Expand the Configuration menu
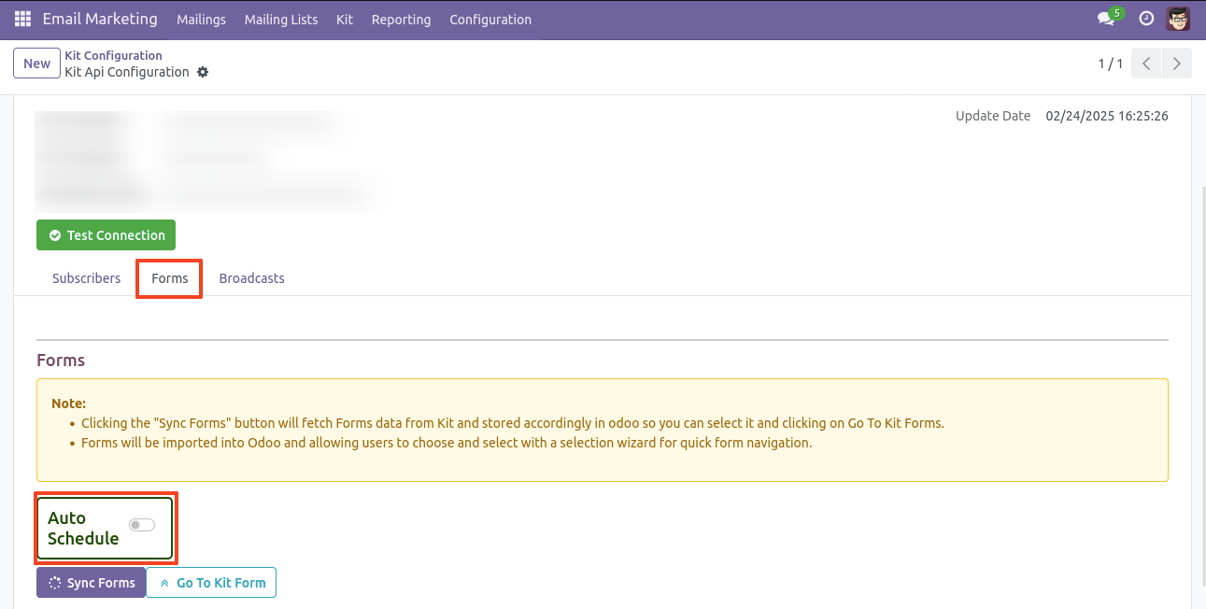1206x609 pixels. tap(490, 20)
